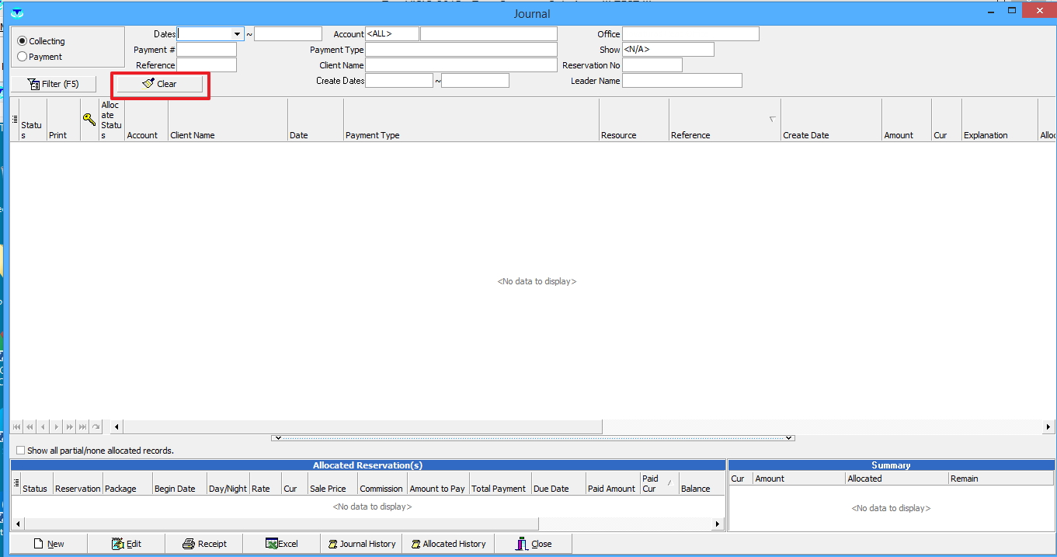Screen dimensions: 1057x557
Task: Select the Payment radio button
Action: point(23,57)
